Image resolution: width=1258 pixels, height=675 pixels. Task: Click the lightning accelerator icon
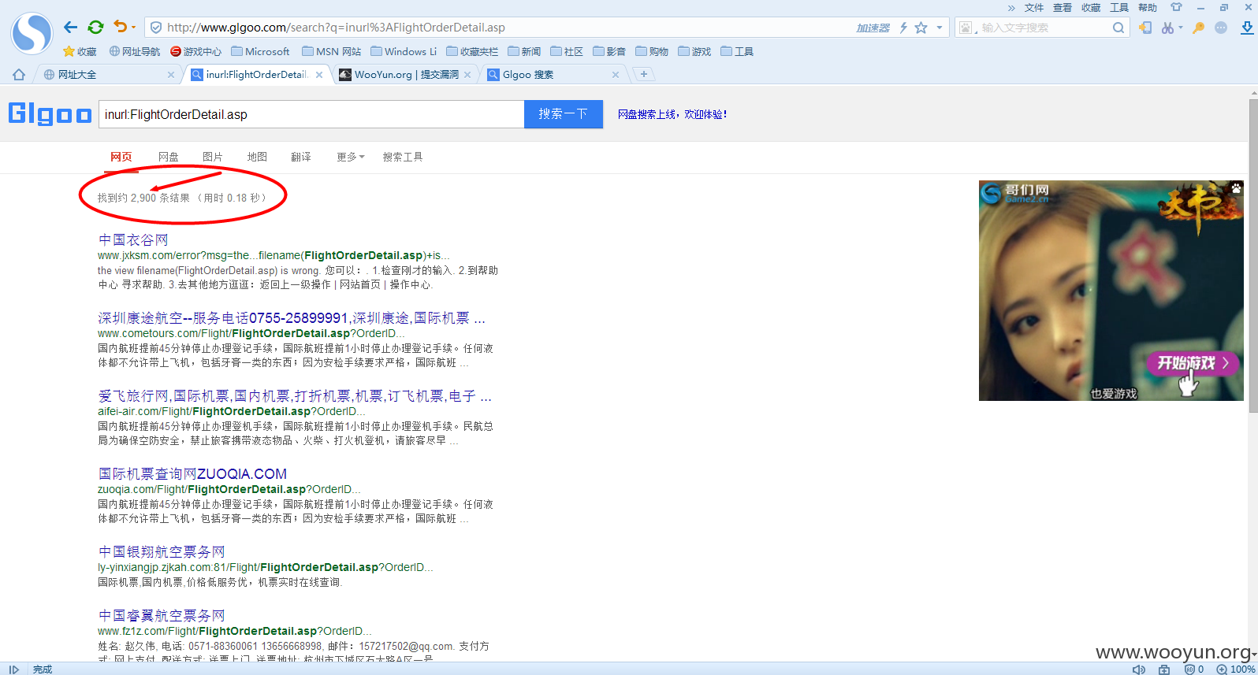[x=903, y=28]
